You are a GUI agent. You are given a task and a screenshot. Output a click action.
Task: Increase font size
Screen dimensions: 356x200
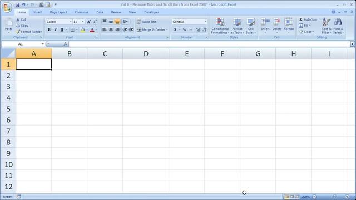coord(89,22)
